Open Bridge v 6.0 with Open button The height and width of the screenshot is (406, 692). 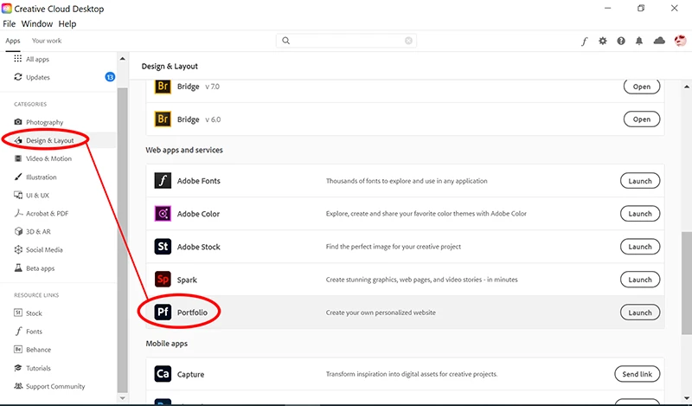pos(642,119)
